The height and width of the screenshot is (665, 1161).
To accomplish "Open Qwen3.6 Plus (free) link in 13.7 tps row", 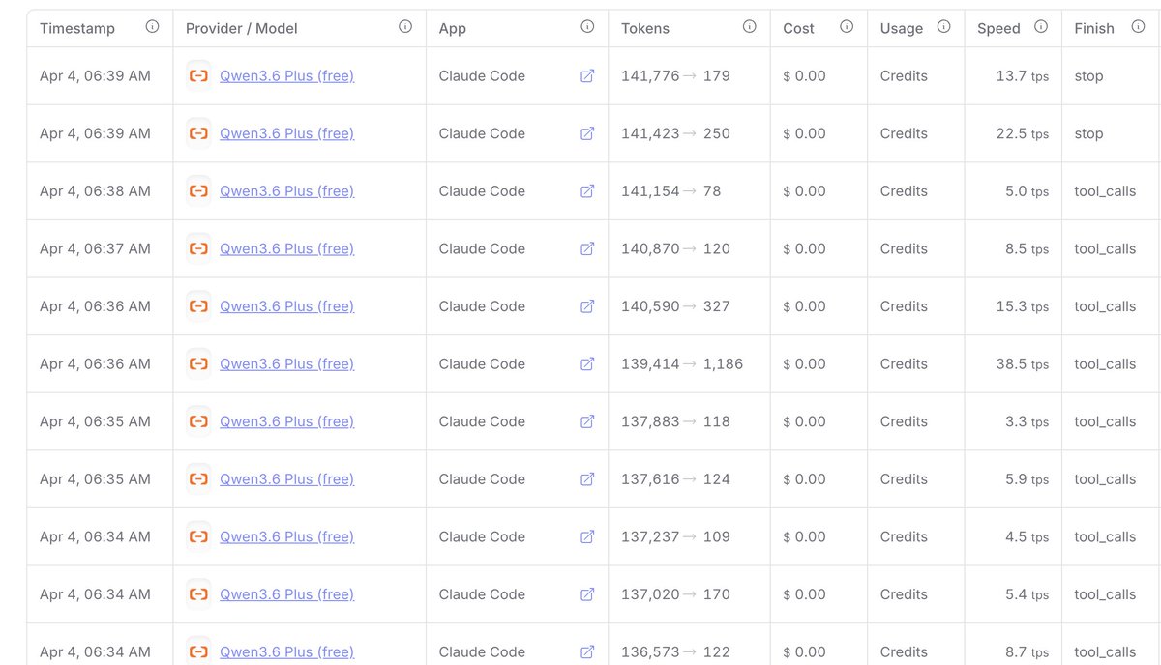I will point(286,75).
